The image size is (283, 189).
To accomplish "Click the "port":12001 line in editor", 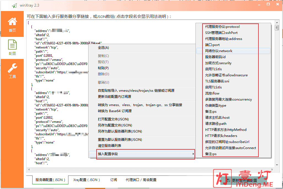I will (44, 56).
